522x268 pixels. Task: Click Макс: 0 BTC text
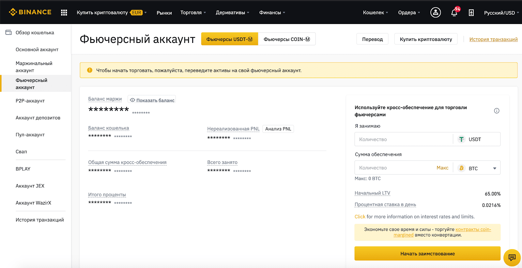368,179
